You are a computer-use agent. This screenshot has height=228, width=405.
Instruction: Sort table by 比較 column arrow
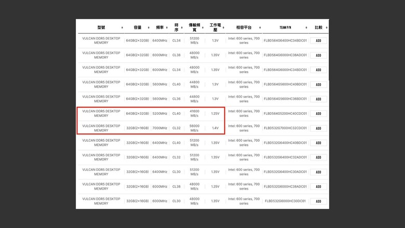[x=327, y=28]
